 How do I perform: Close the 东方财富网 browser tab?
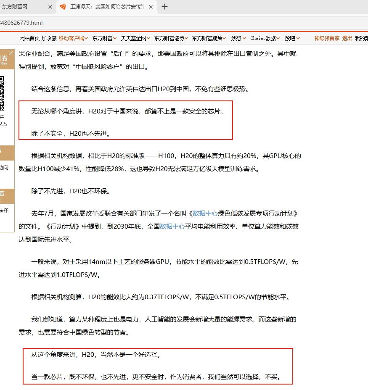pyautogui.click(x=50, y=7)
